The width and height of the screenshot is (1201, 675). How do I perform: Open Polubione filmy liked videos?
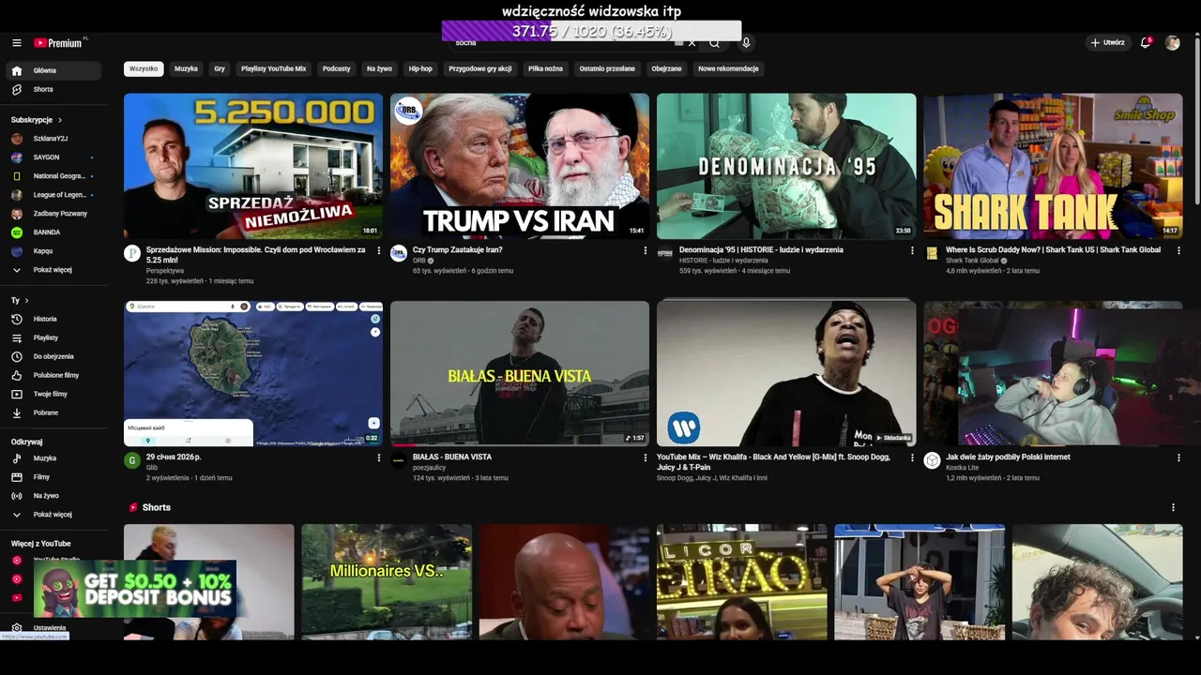[x=53, y=375]
